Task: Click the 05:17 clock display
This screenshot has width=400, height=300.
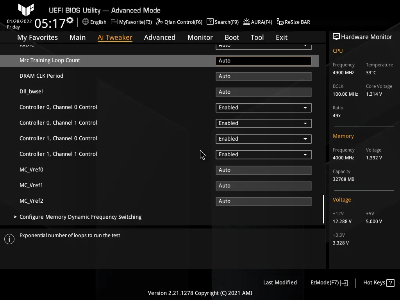Action: point(50,23)
